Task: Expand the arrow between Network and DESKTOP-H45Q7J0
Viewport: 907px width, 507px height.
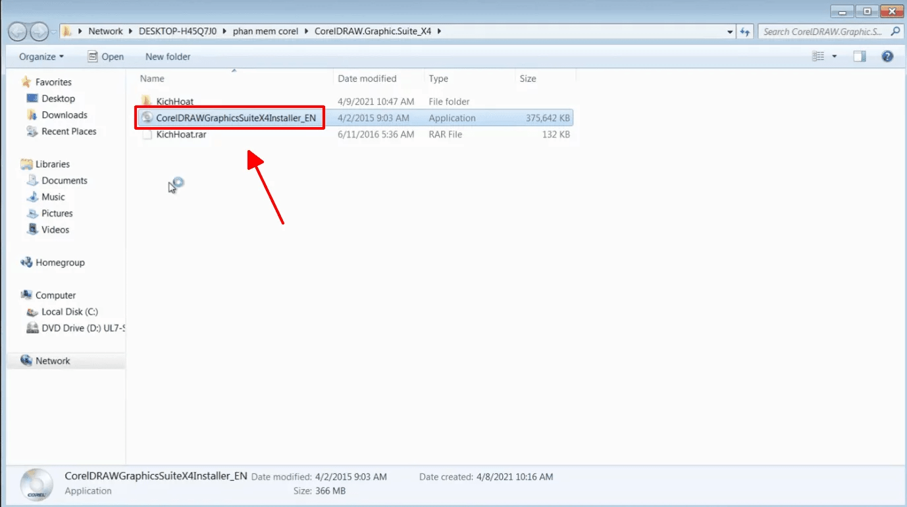Action: [130, 31]
